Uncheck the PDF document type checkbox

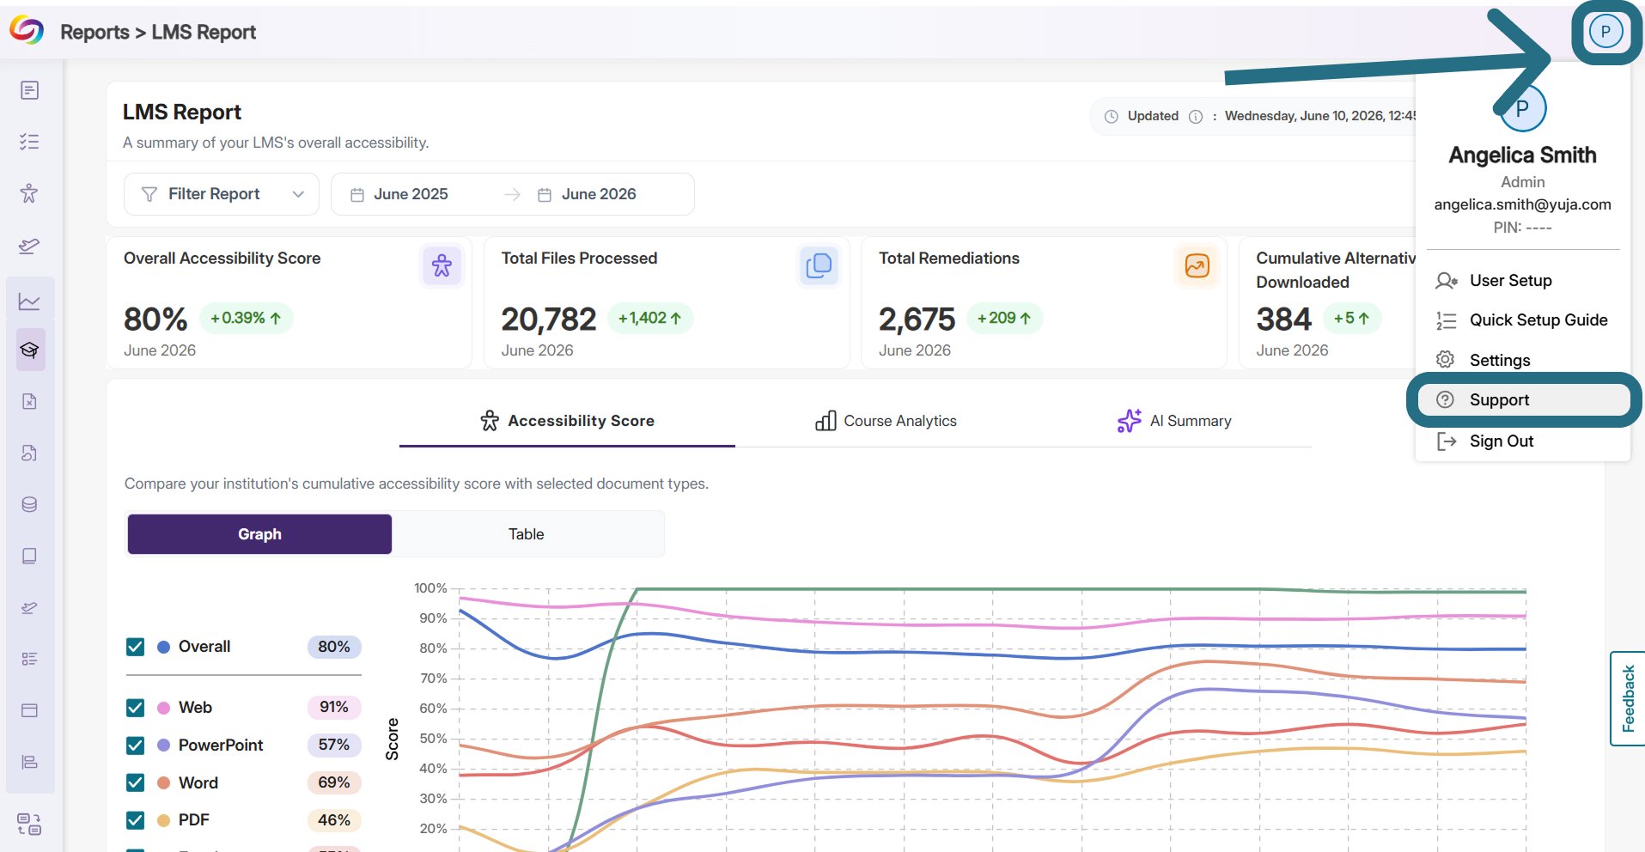coord(135,820)
